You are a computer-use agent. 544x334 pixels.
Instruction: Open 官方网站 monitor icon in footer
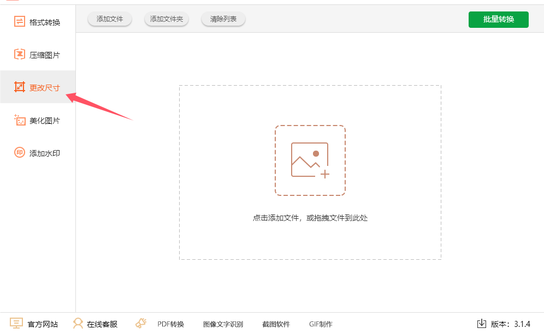16,324
